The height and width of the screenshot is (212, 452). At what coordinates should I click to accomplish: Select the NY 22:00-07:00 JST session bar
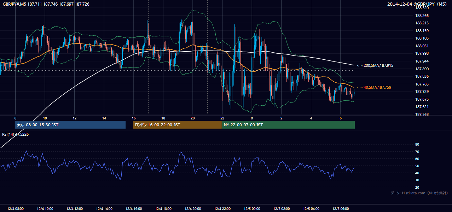(x=288, y=125)
